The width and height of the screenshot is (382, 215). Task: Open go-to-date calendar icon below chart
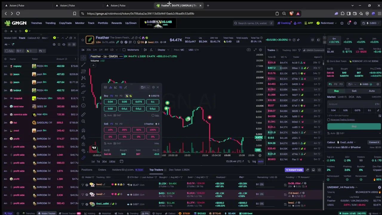[x=121, y=162]
